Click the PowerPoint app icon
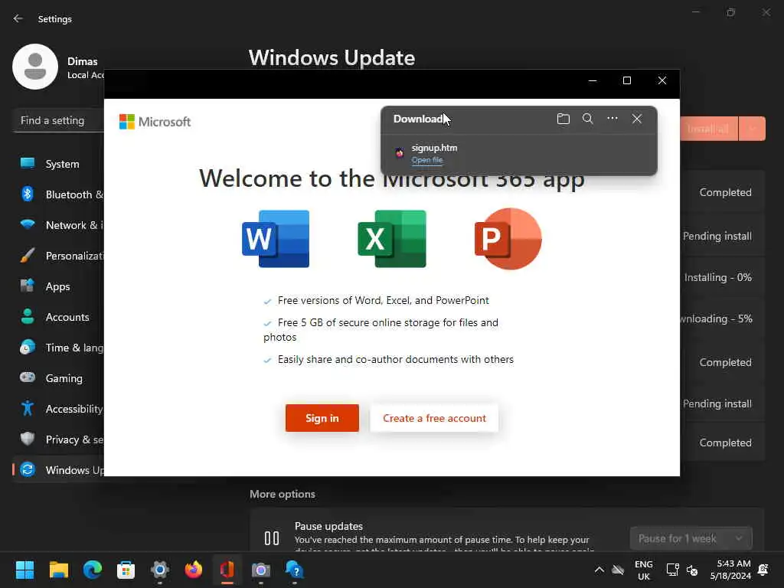This screenshot has height=588, width=784. click(508, 239)
